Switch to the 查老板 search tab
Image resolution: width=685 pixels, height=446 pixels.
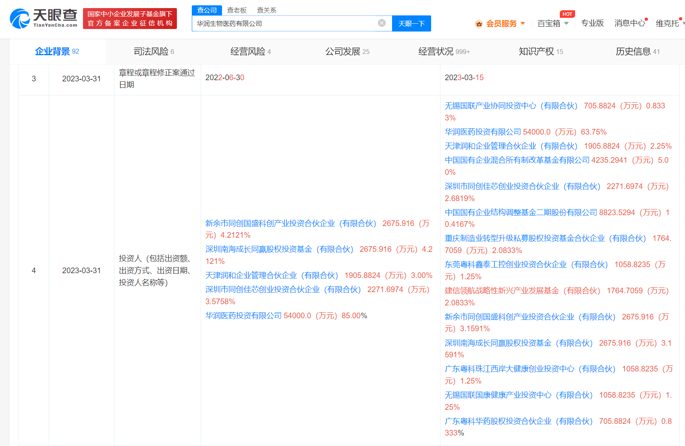[x=237, y=10]
